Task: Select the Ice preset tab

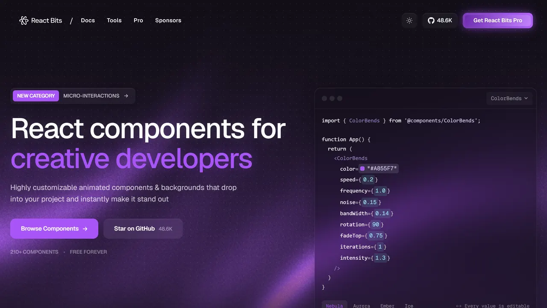Action: (409, 305)
